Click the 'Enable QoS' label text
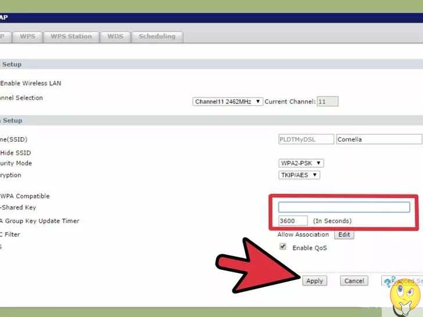The height and width of the screenshot is (317, 423). 310,248
